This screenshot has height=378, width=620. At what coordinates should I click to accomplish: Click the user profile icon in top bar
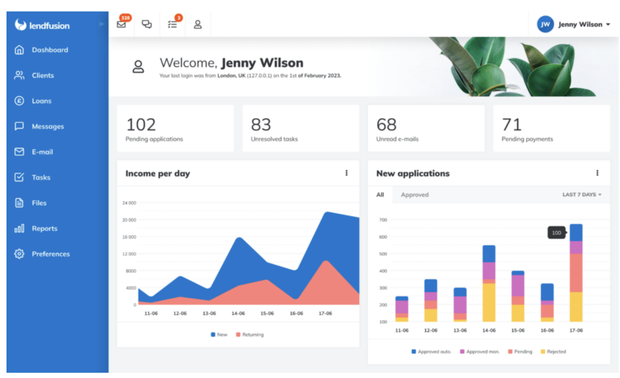[x=197, y=24]
